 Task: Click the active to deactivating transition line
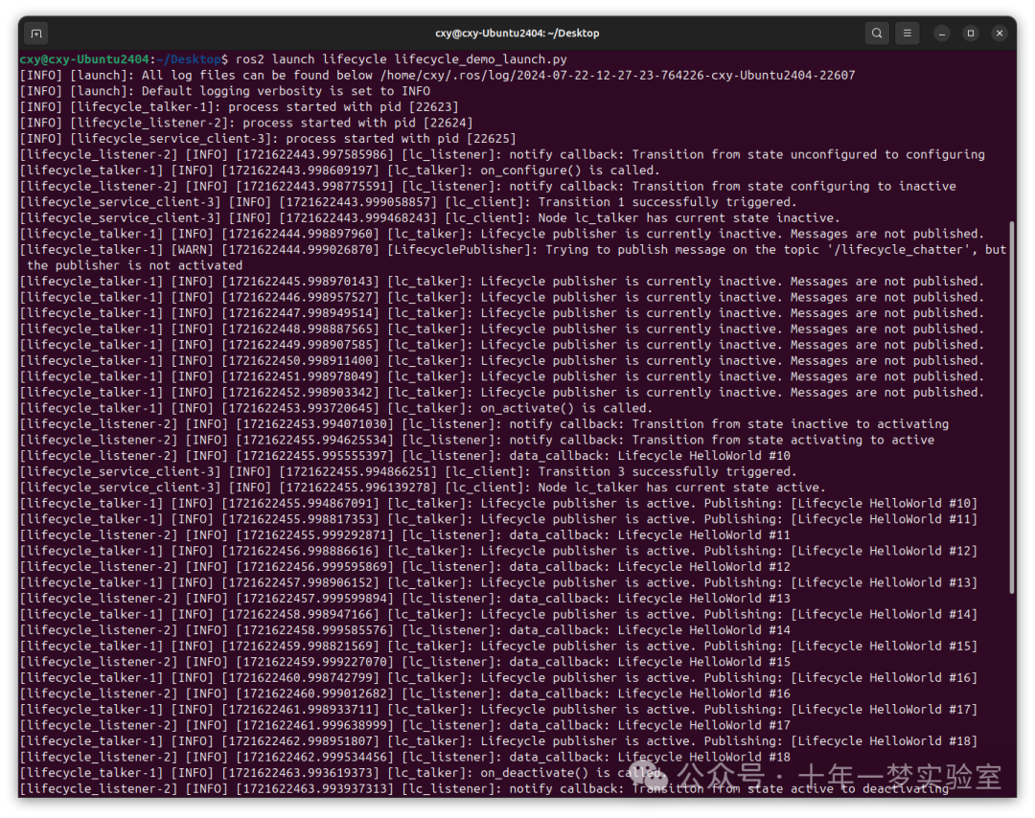(485, 788)
